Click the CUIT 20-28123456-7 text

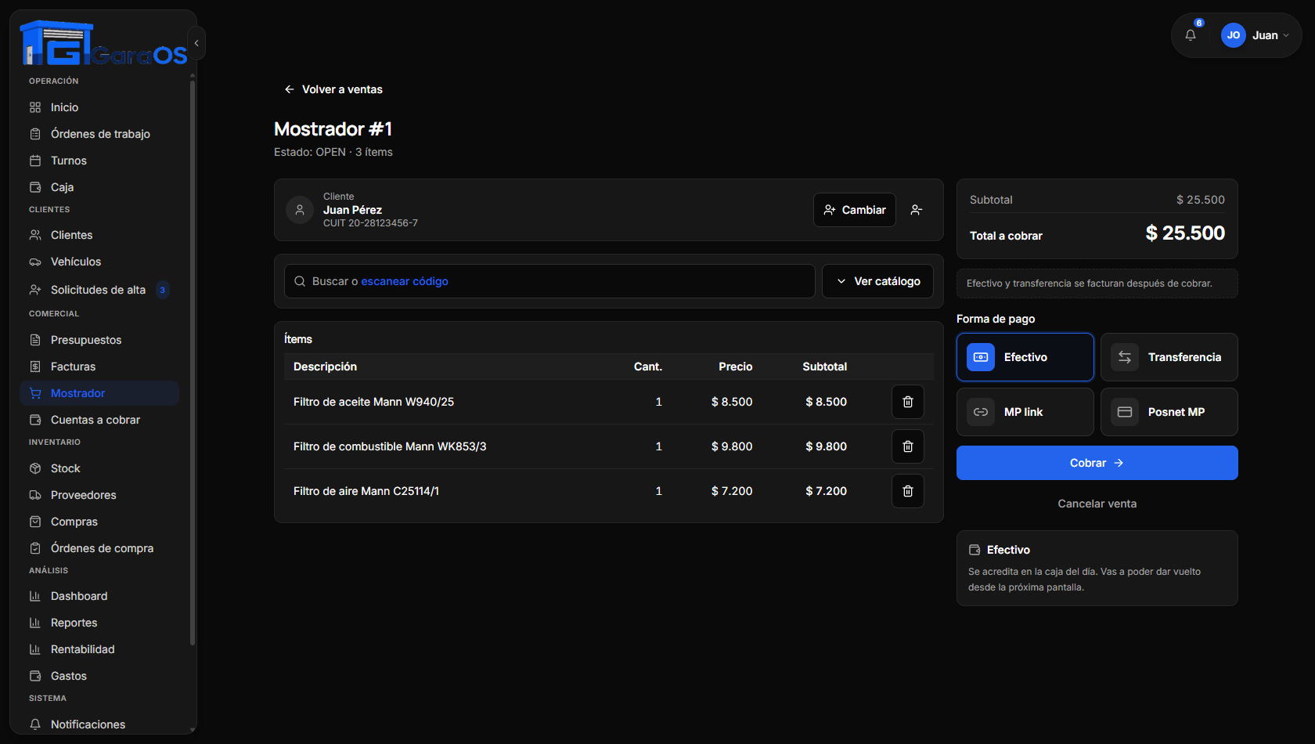pos(370,223)
